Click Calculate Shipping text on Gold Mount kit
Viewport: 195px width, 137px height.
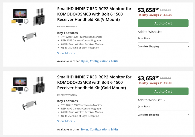[x=148, y=115]
